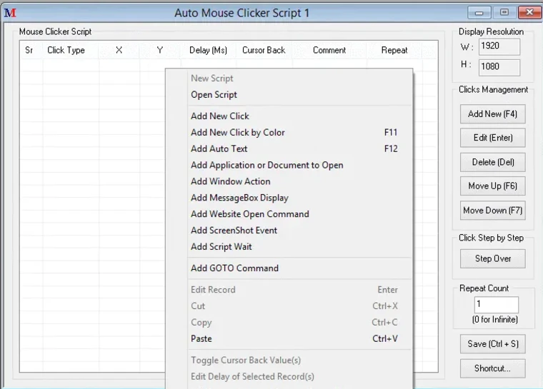Choose Add Window Action entry
This screenshot has height=389, width=543.
(x=230, y=182)
